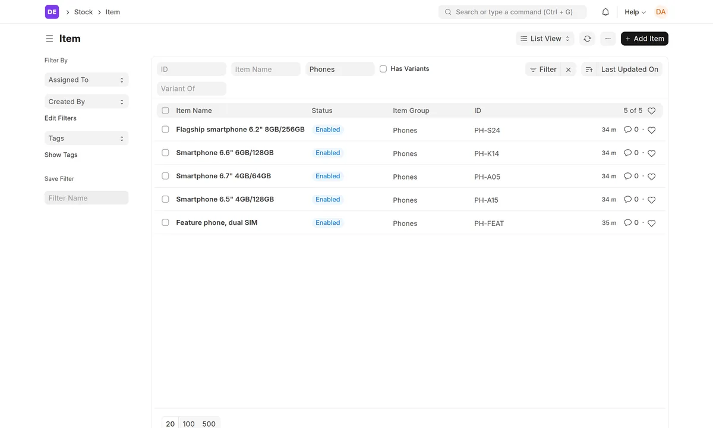
Task: Toggle sort order direction icon
Action: [589, 70]
